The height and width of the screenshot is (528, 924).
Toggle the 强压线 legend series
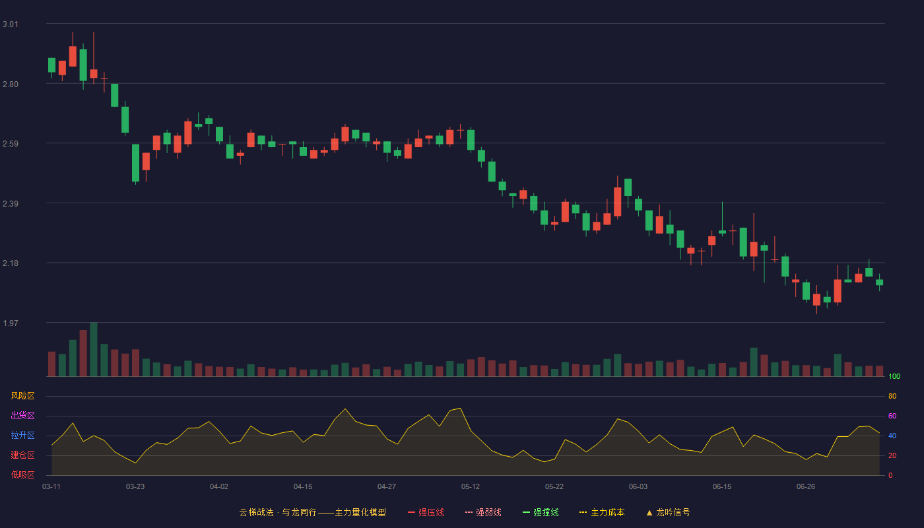(426, 512)
